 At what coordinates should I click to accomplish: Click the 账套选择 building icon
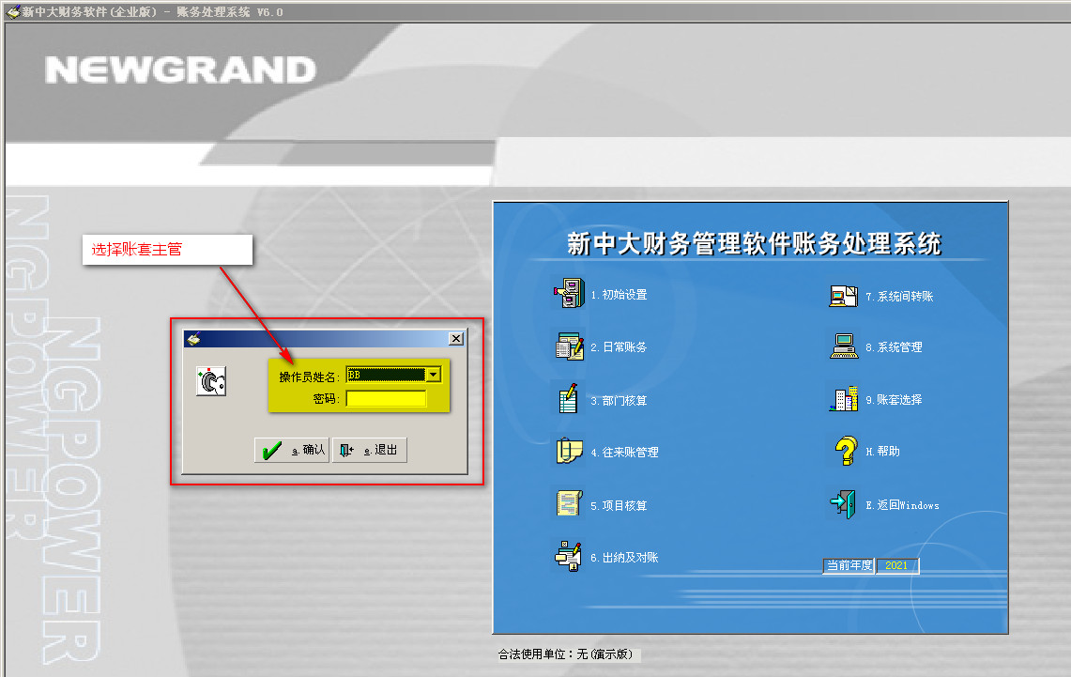coord(844,399)
